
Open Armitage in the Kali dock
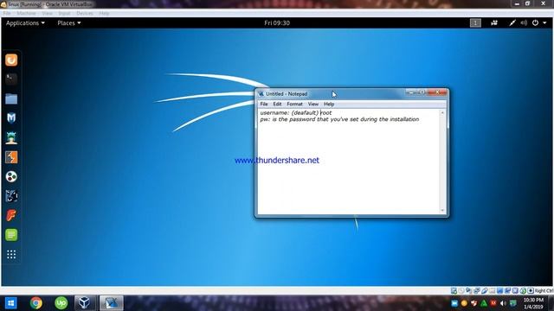[11, 138]
